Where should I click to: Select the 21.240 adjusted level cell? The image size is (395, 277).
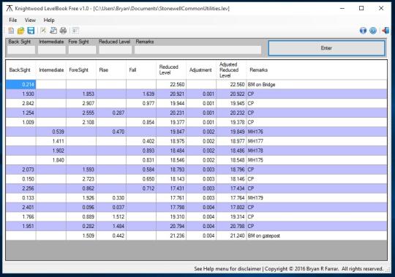(x=231, y=235)
